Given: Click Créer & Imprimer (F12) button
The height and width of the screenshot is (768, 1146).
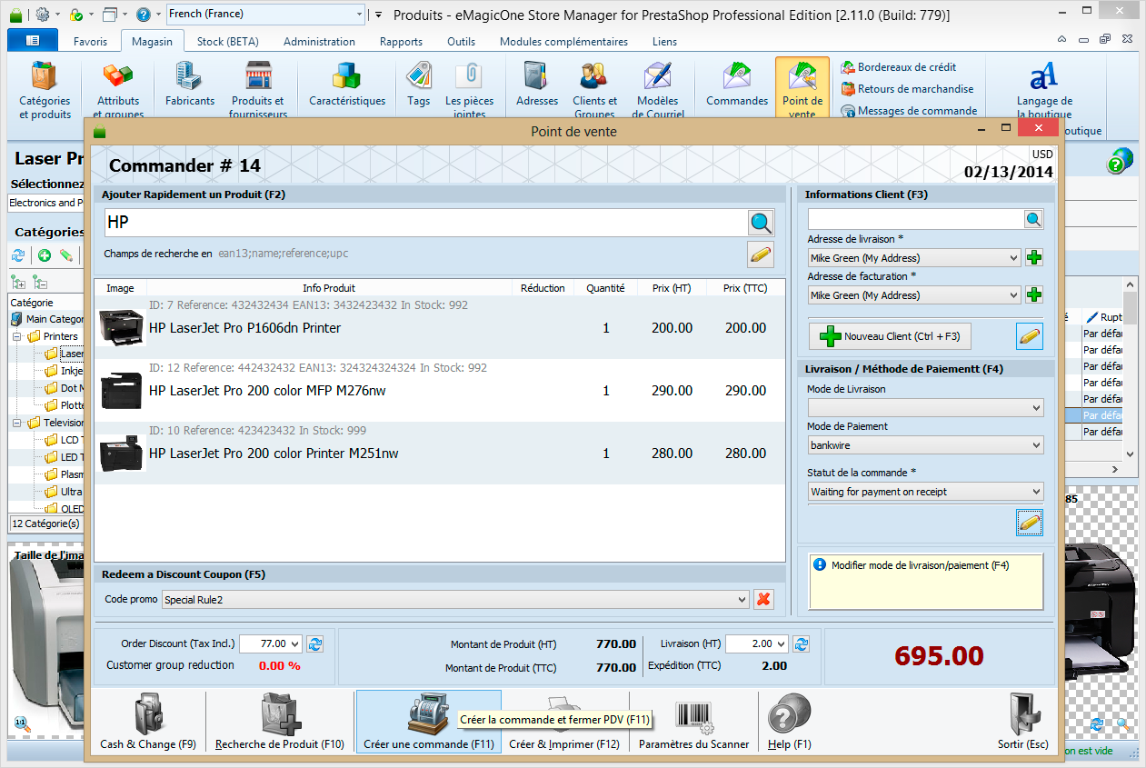Looking at the screenshot, I should coord(564,723).
